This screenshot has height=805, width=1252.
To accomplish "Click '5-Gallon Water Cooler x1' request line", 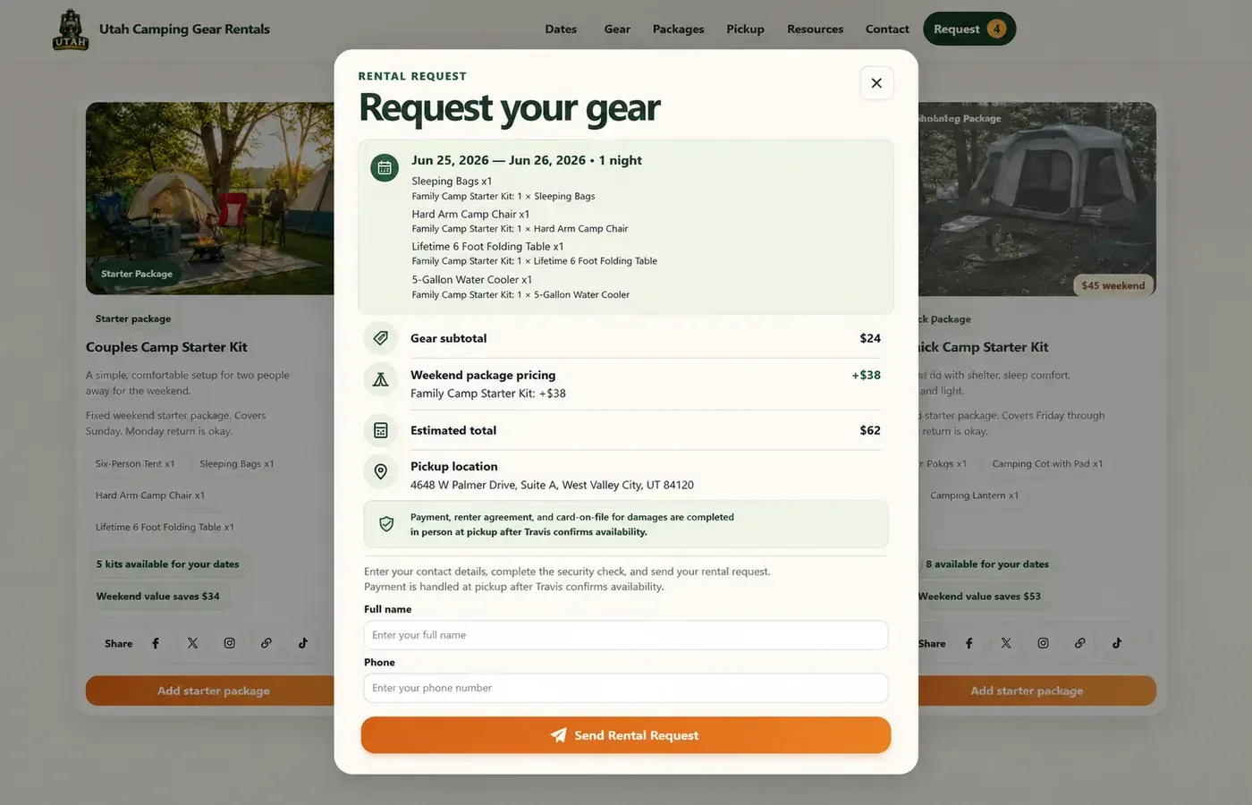I will (x=471, y=279).
